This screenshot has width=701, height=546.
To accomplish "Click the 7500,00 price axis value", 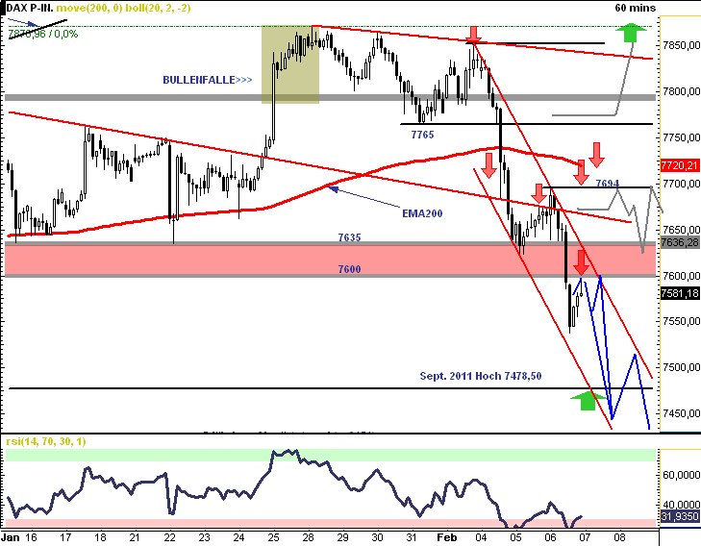I will click(681, 367).
